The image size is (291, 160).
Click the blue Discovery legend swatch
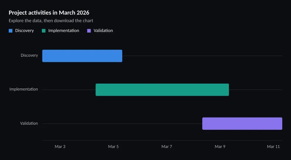11,31
